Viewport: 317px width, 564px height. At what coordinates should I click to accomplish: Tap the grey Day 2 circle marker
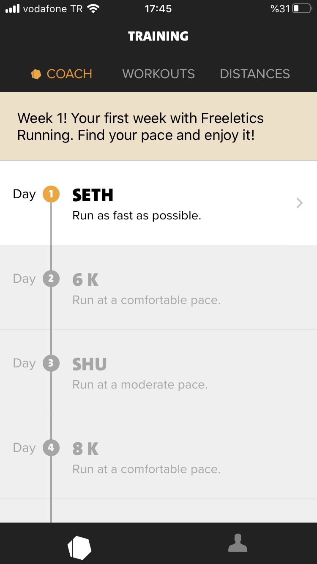[x=51, y=279]
